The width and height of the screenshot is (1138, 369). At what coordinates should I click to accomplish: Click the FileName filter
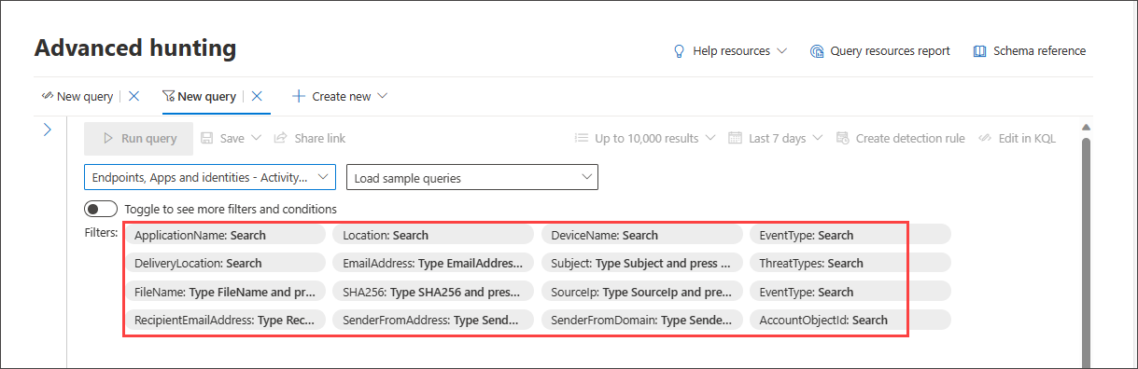click(x=225, y=292)
